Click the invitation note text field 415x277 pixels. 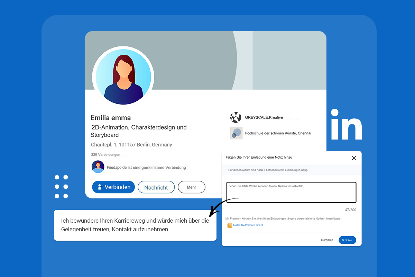coord(291,192)
